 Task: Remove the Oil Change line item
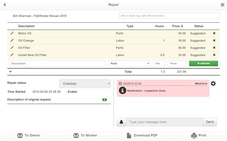[x=214, y=41]
